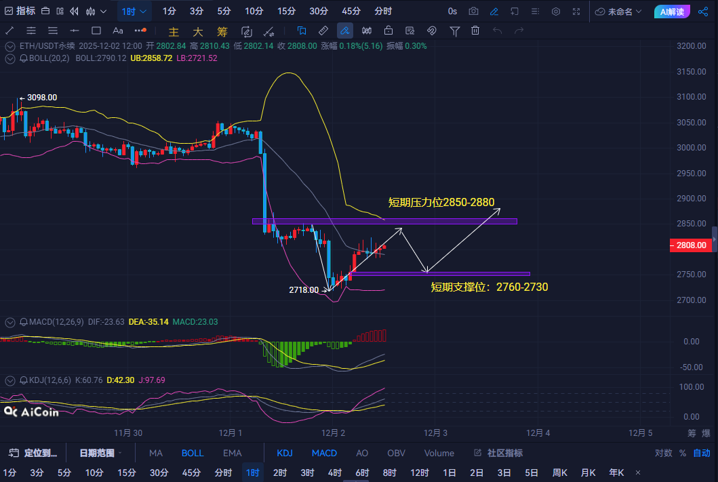The height and width of the screenshot is (482, 718).
Task: Select the rectangle shape drawing tool
Action: 96,31
